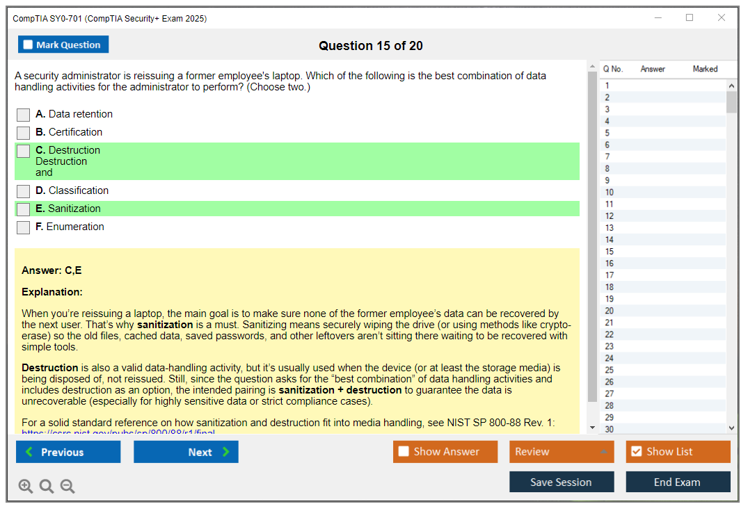
Task: Click the Save Session button
Action: (x=562, y=482)
